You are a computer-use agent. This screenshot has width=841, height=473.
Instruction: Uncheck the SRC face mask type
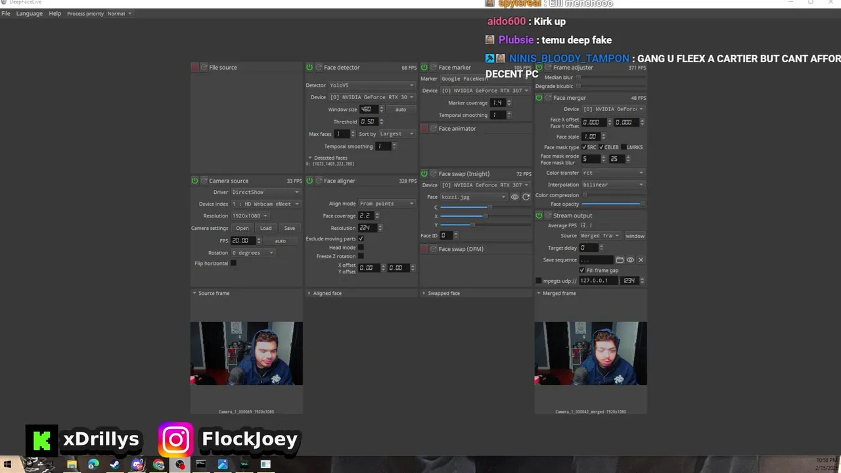click(584, 147)
